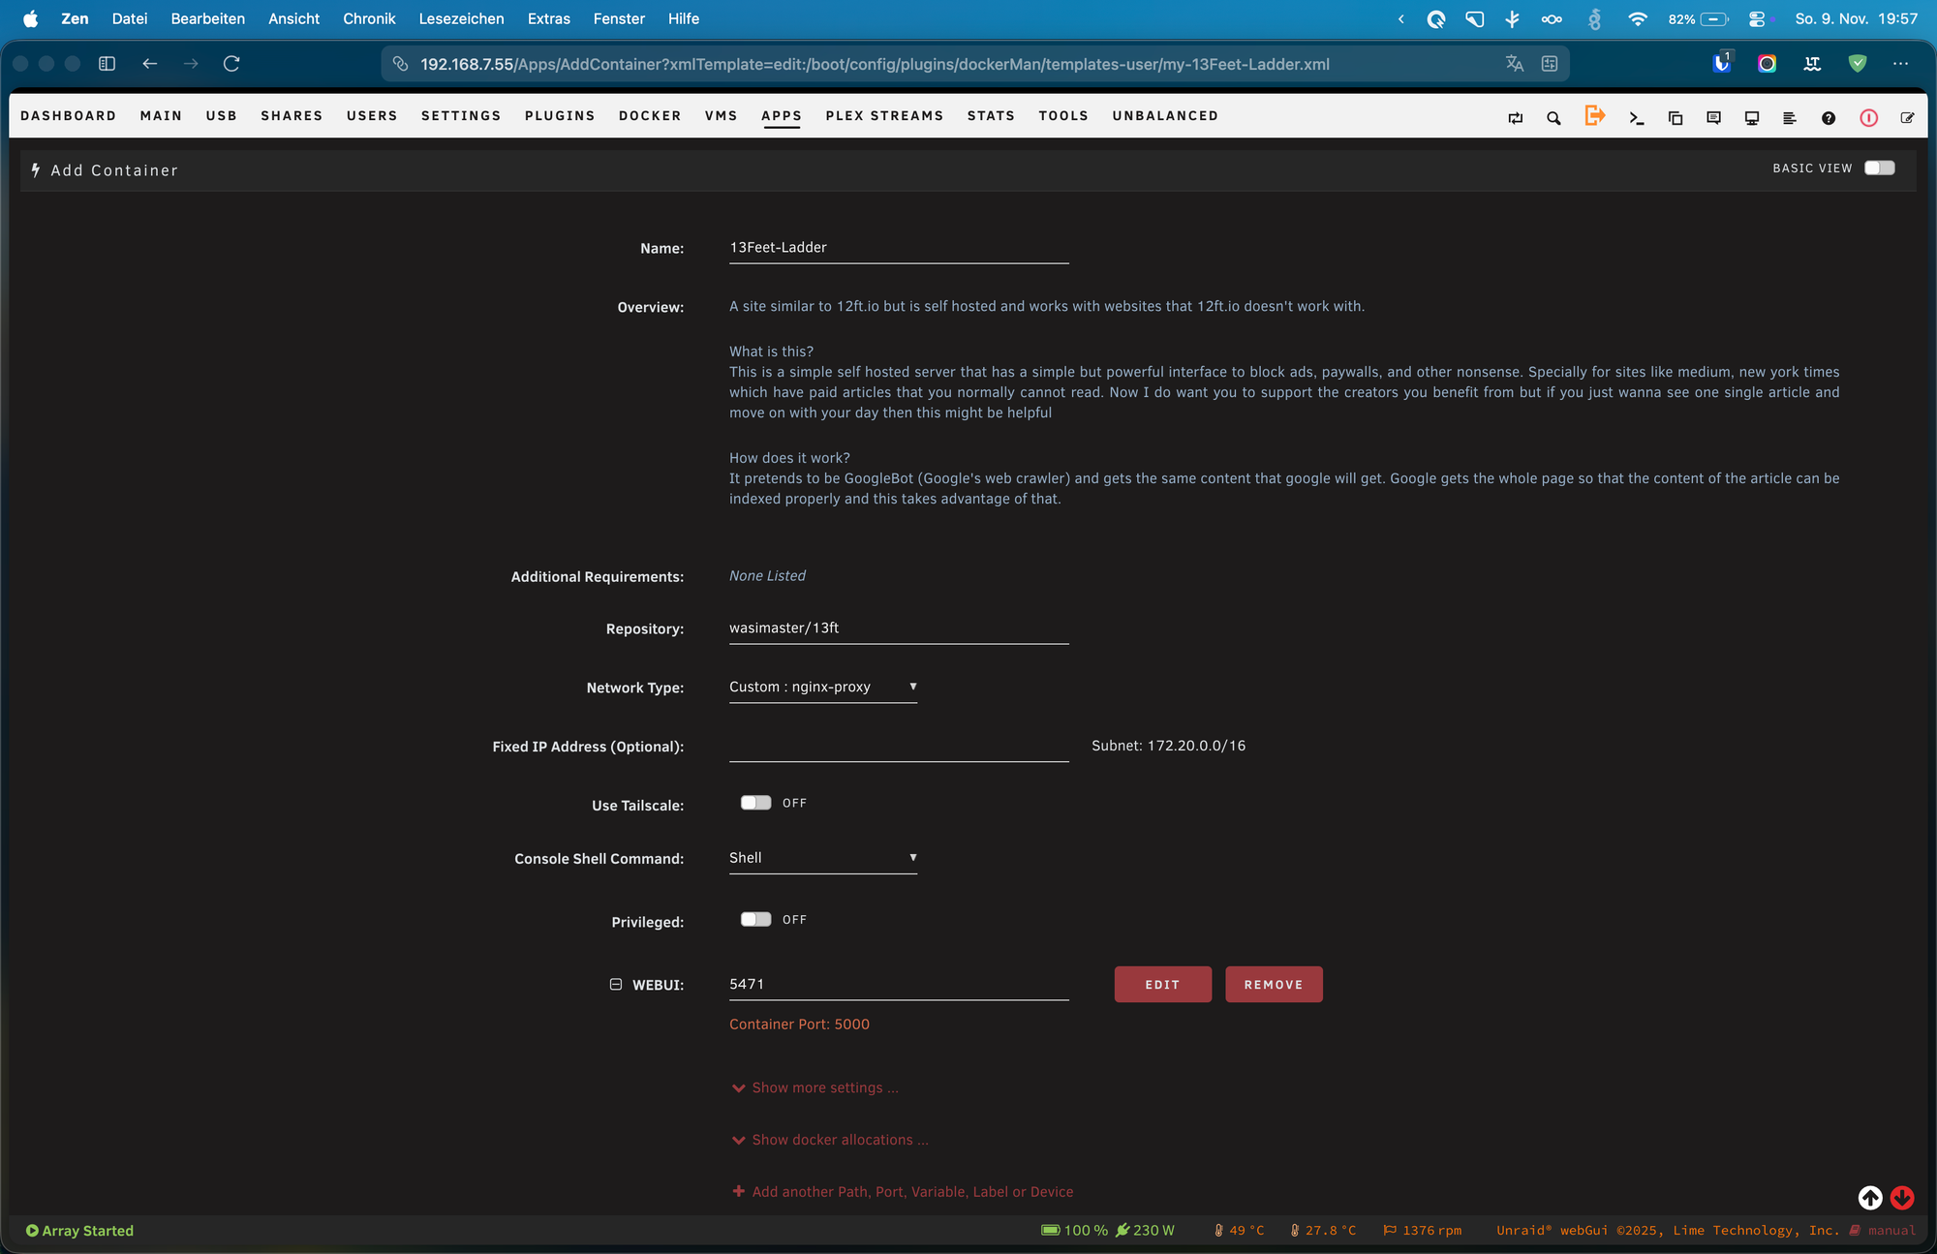
Task: Click the red scroll-down arrow icon
Action: [x=1902, y=1197]
